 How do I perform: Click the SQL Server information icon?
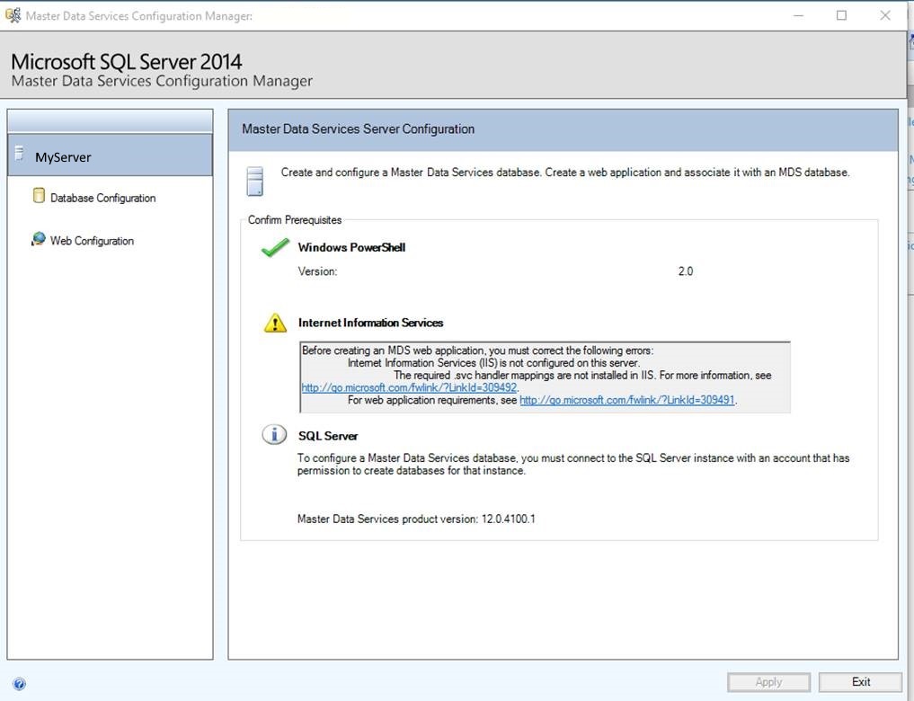pos(274,435)
